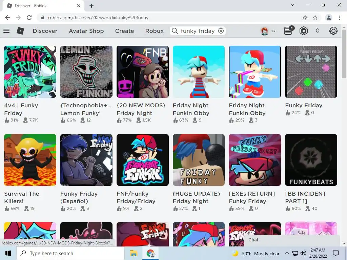The image size is (347, 260).
Task: Click the 4v4 Funky Friday thumbnail
Action: click(x=30, y=72)
